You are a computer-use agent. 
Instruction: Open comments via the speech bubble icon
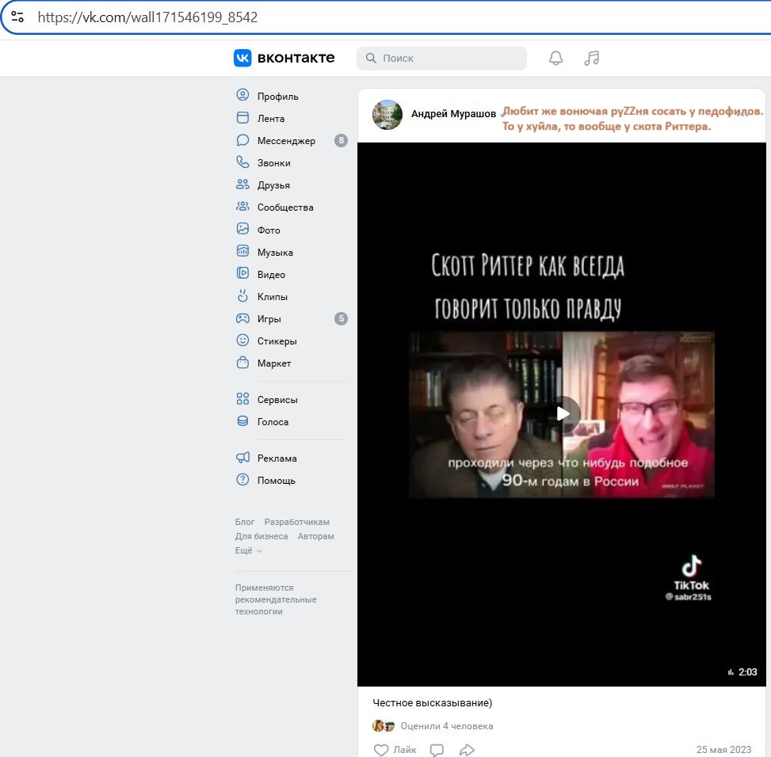(x=436, y=749)
